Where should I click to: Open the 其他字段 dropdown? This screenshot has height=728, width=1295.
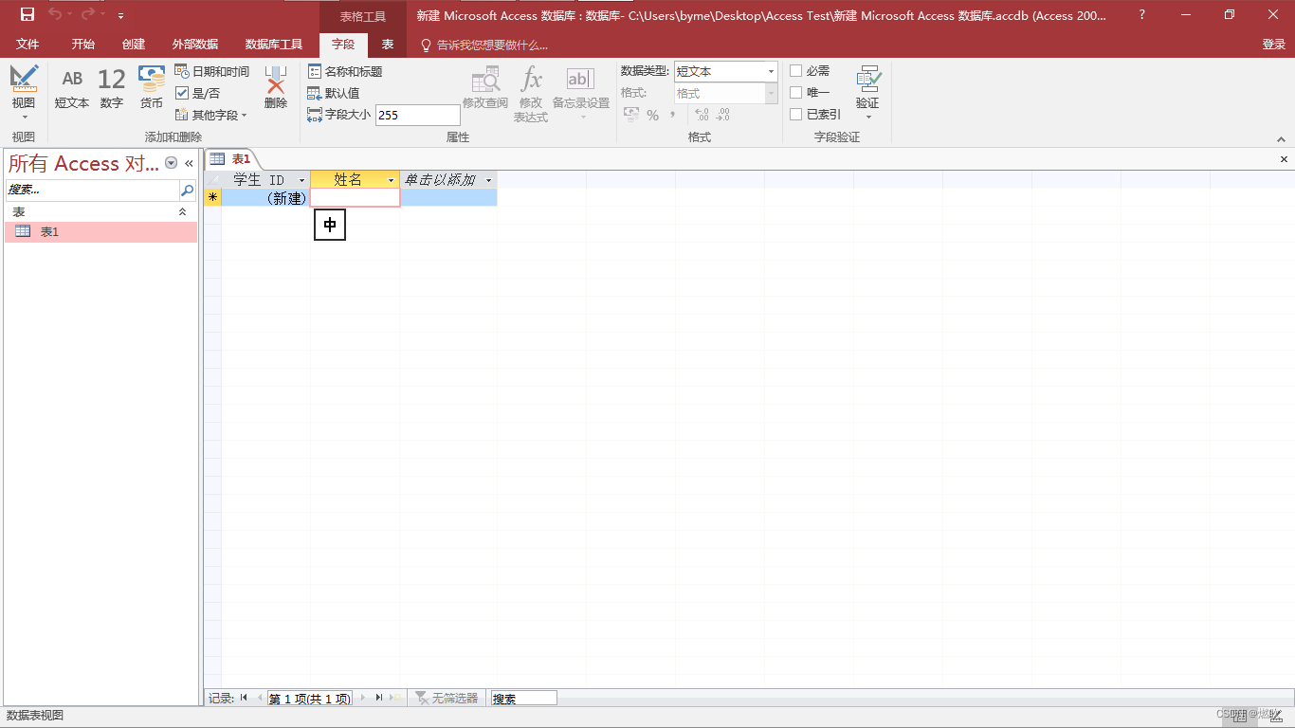coord(211,115)
